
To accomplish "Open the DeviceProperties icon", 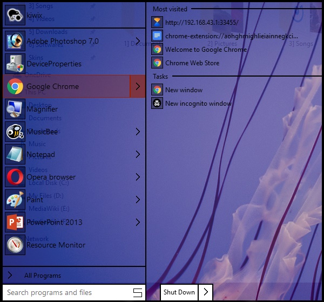I will point(15,64).
